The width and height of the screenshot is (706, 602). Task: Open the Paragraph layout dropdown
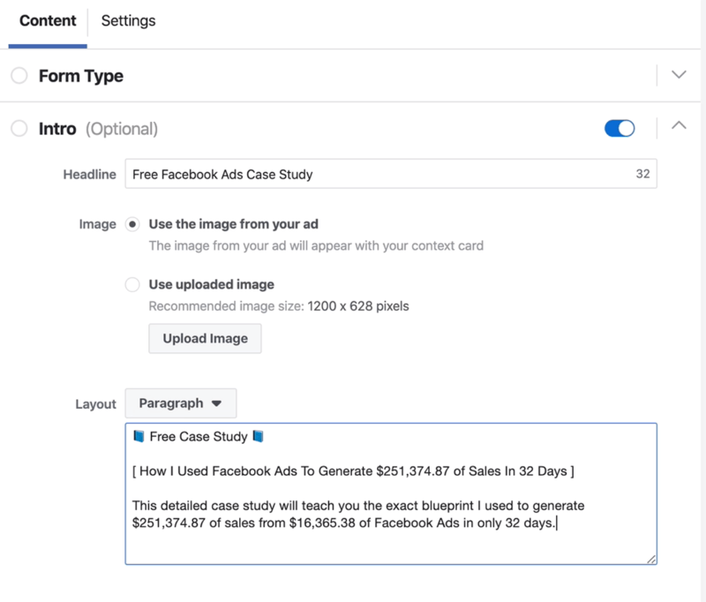(181, 403)
